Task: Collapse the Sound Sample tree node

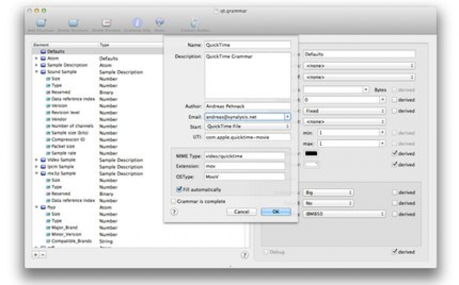Action: (36, 72)
